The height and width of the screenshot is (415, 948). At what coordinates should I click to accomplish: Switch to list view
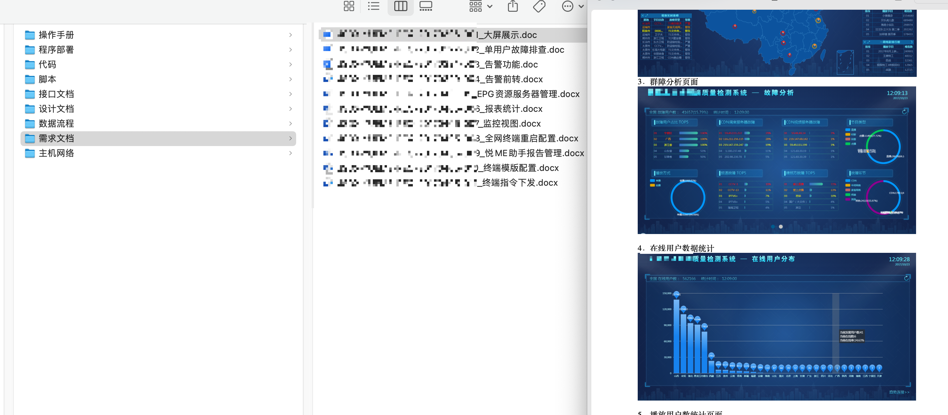click(373, 6)
